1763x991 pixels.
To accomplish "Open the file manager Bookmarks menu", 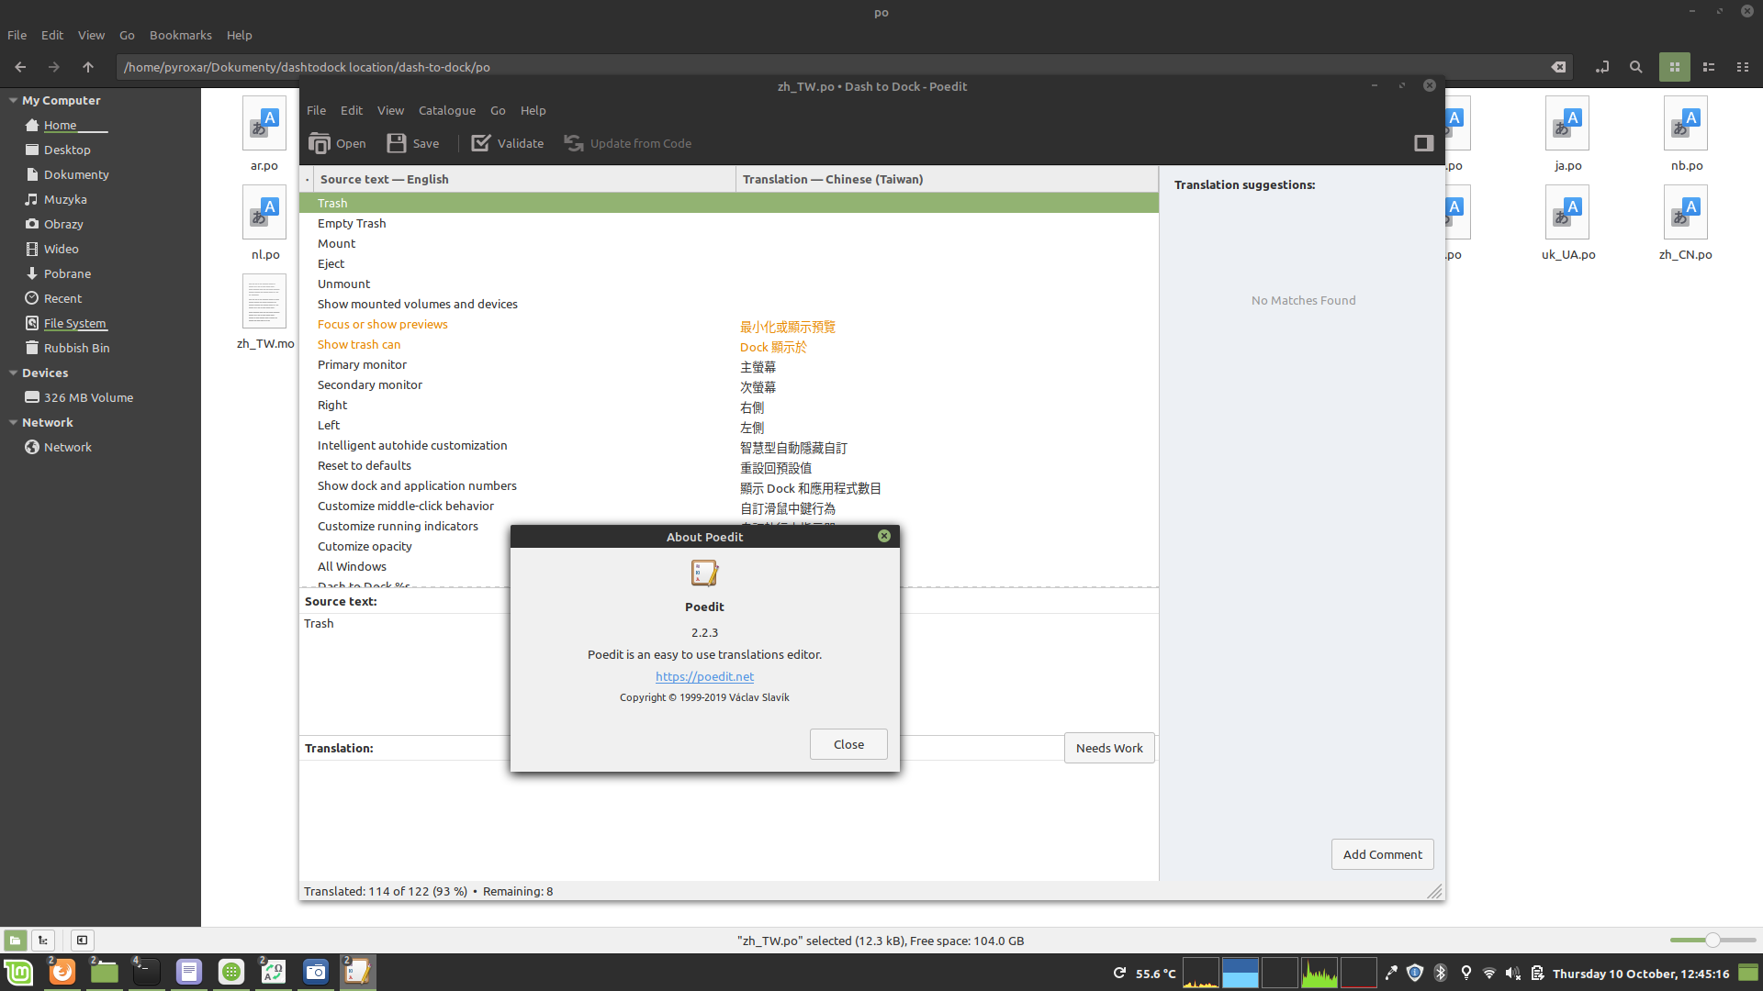I will [181, 35].
